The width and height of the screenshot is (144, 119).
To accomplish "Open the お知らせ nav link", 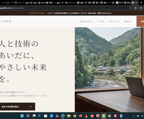I will point(127,21).
